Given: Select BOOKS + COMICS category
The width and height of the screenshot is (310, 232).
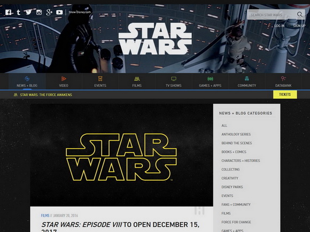Looking at the screenshot, I should 234,152.
